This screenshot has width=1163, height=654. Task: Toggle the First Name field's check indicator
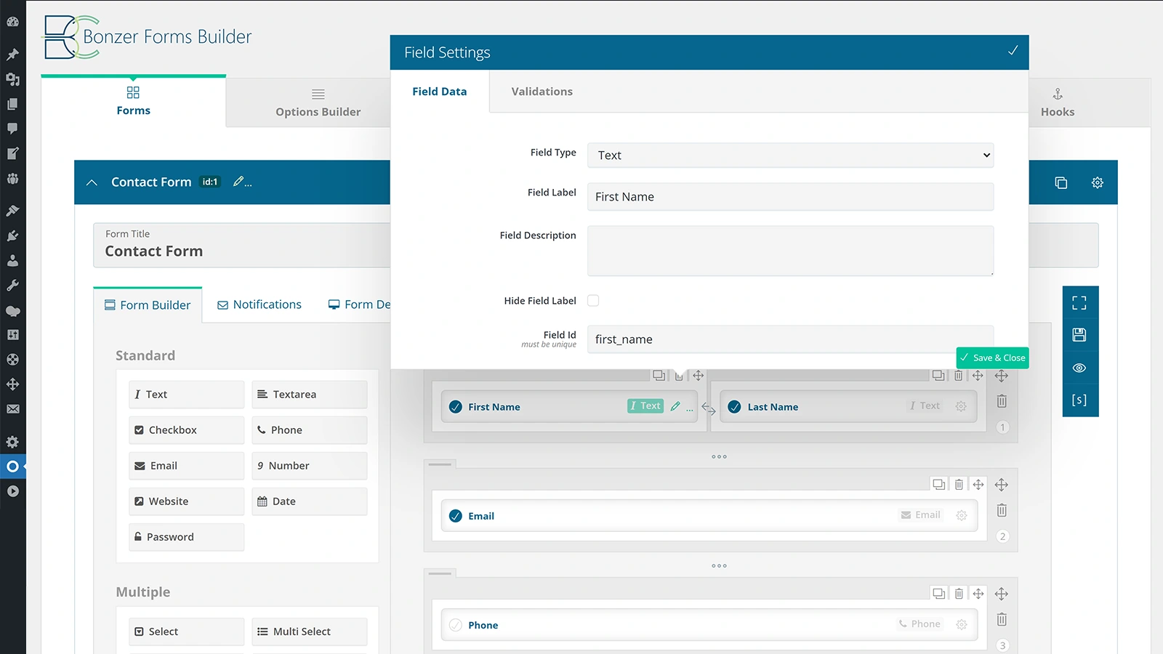coord(455,407)
